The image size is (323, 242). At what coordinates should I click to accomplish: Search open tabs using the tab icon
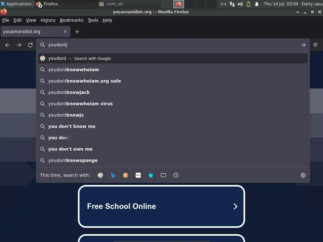point(163,175)
